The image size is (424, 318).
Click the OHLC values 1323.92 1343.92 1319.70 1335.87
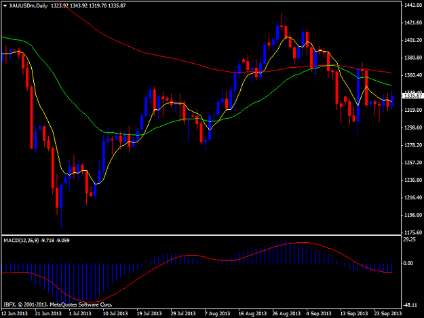(x=88, y=5)
